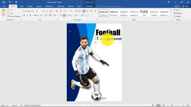Undo the last action
191x107 pixels.
click(10, 2)
